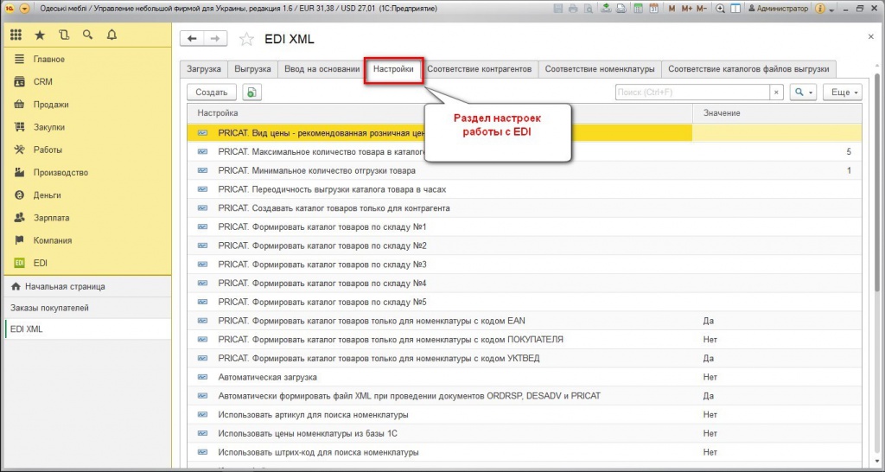Sort by the Настройка column header
This screenshot has width=885, height=472.
[440, 113]
